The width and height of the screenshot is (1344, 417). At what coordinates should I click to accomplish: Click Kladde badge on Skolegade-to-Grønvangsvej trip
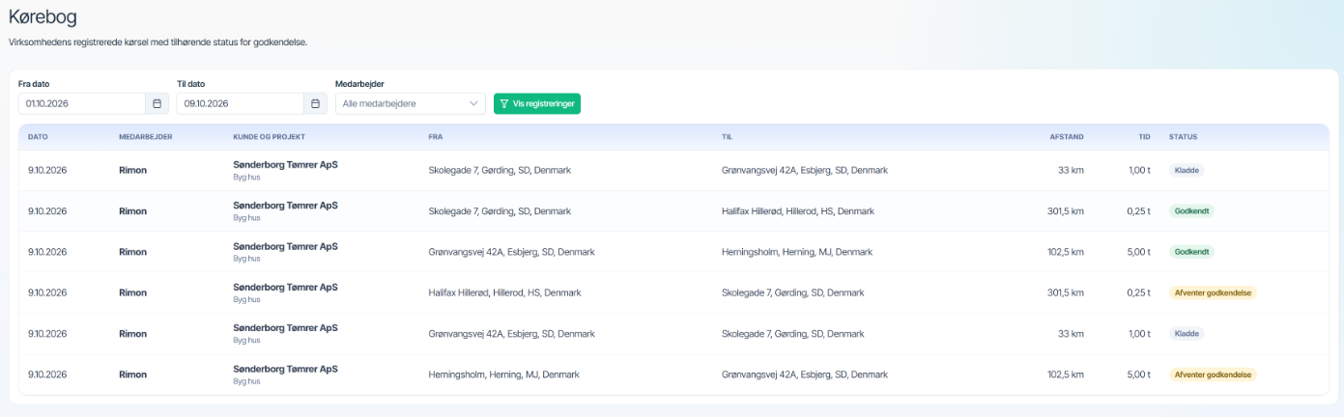point(1187,170)
